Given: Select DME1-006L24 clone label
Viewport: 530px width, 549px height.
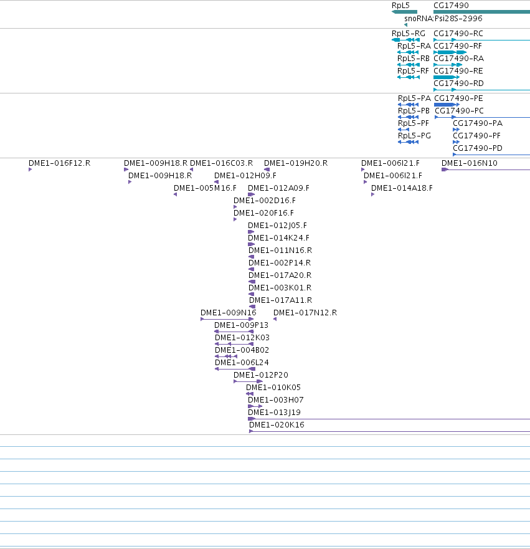Looking at the screenshot, I should pyautogui.click(x=242, y=363).
